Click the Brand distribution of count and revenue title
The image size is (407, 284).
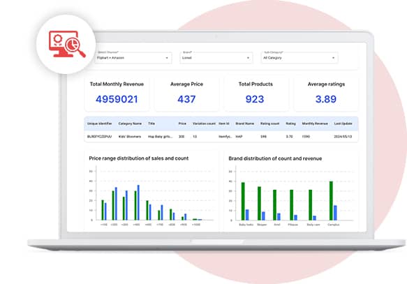[275, 158]
